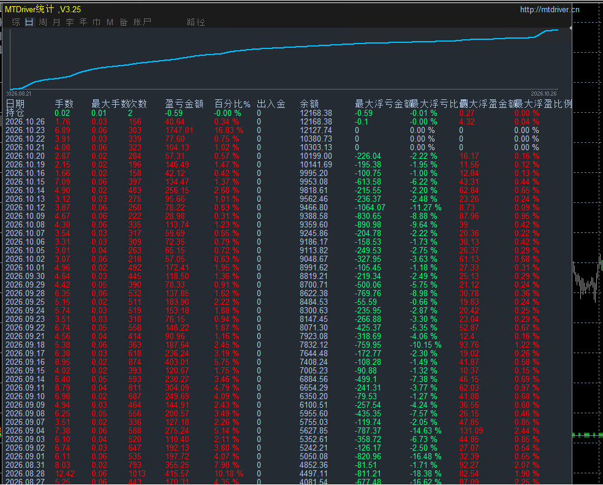
Task: Click the 盈亏金额 column header
Action: point(183,104)
